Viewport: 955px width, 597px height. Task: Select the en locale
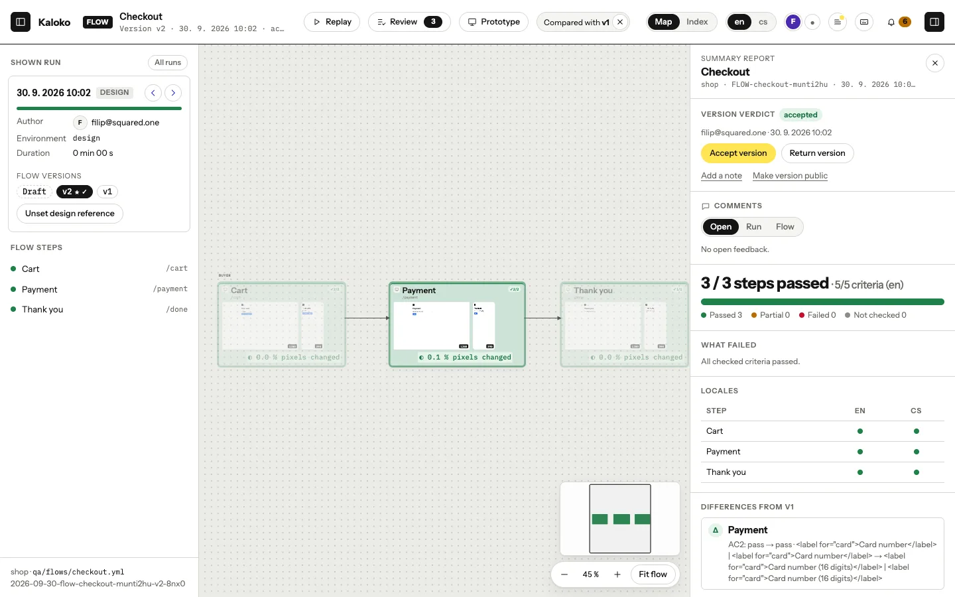pyautogui.click(x=739, y=22)
